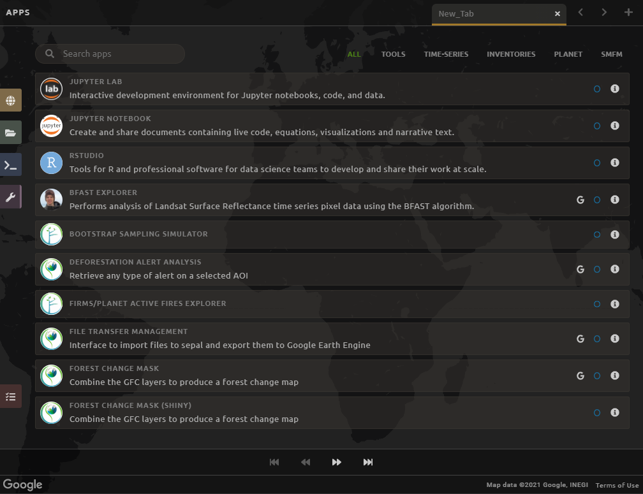Open Terms of Use link

tap(617, 486)
